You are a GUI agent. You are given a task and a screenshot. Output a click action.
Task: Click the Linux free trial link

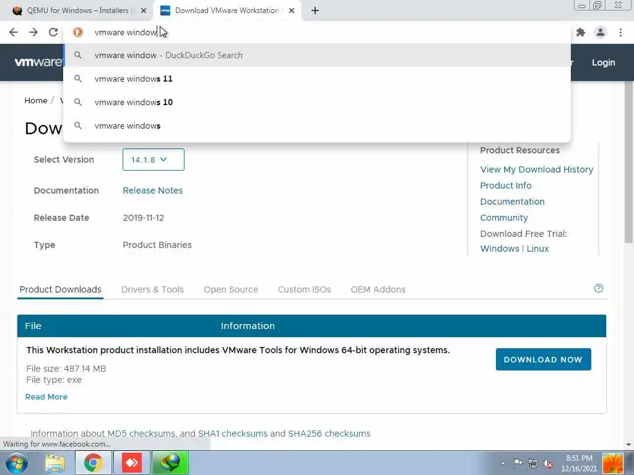coord(537,249)
